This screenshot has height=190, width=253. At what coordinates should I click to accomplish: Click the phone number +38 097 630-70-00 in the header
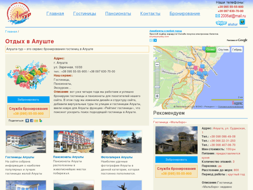230,11
